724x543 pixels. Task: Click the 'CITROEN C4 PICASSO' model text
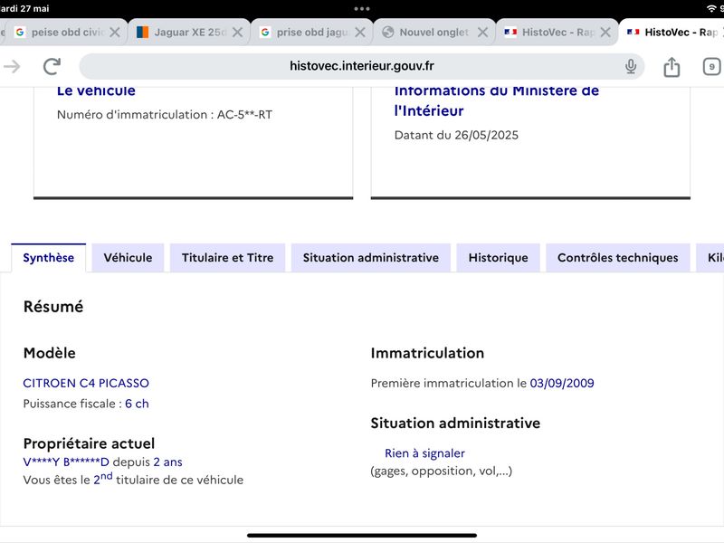tap(86, 383)
